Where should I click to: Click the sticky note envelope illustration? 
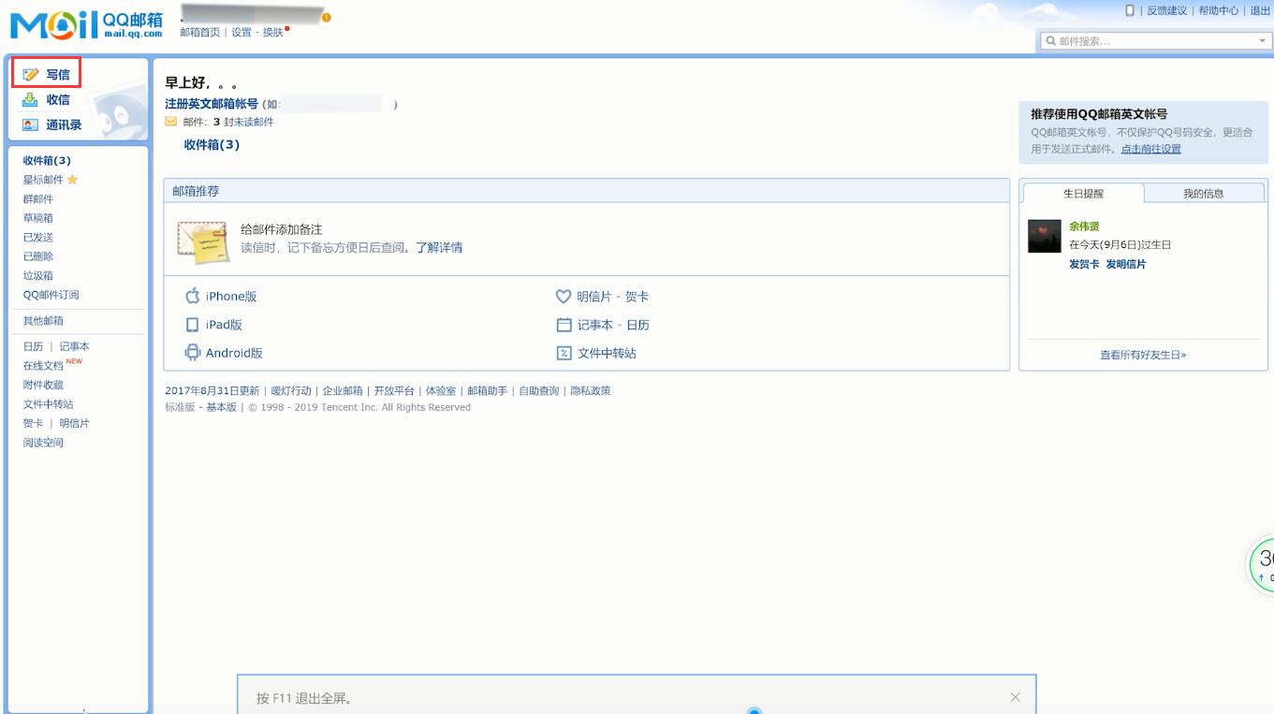click(203, 242)
